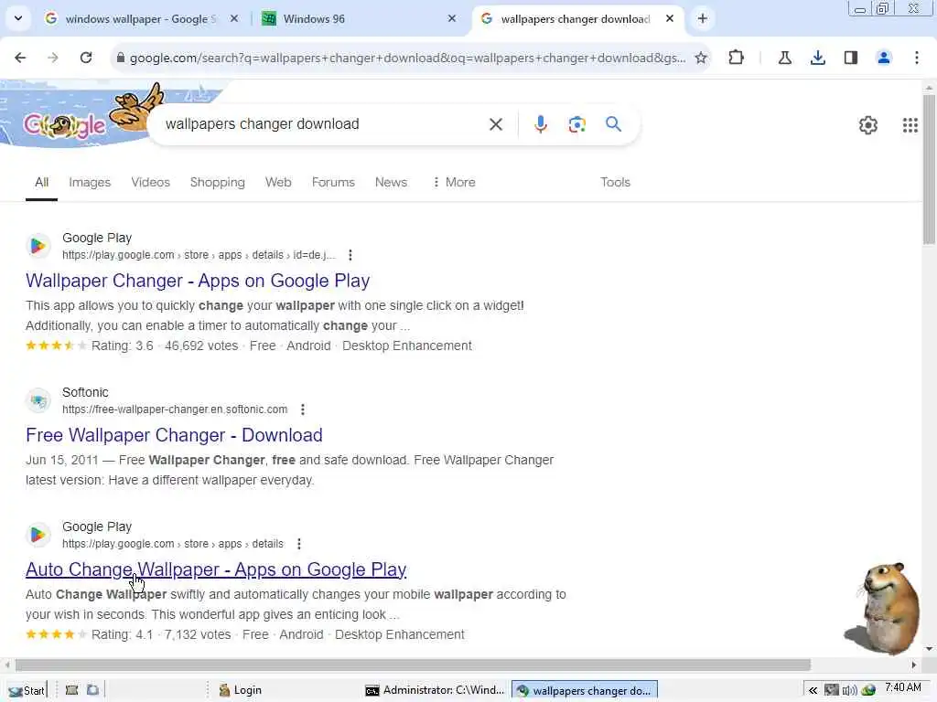This screenshot has height=702, width=937.
Task: Open the tab search dropdown arrow
Action: [18, 18]
